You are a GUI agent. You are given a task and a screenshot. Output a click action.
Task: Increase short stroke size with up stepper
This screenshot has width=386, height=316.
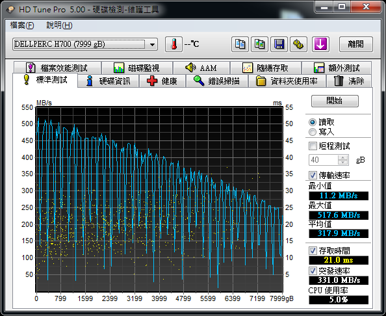[x=342, y=157]
